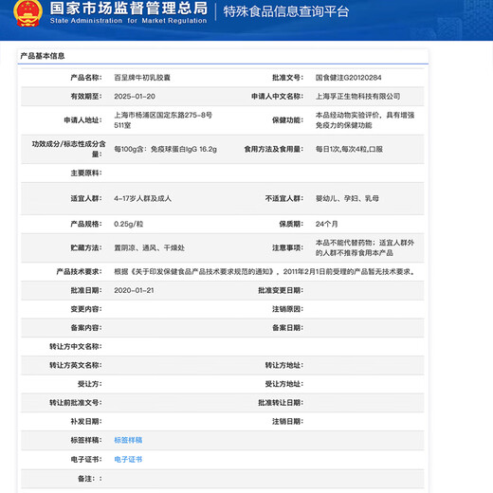Open the 电子证书 link
The width and height of the screenshot is (493, 493).
[x=128, y=459]
